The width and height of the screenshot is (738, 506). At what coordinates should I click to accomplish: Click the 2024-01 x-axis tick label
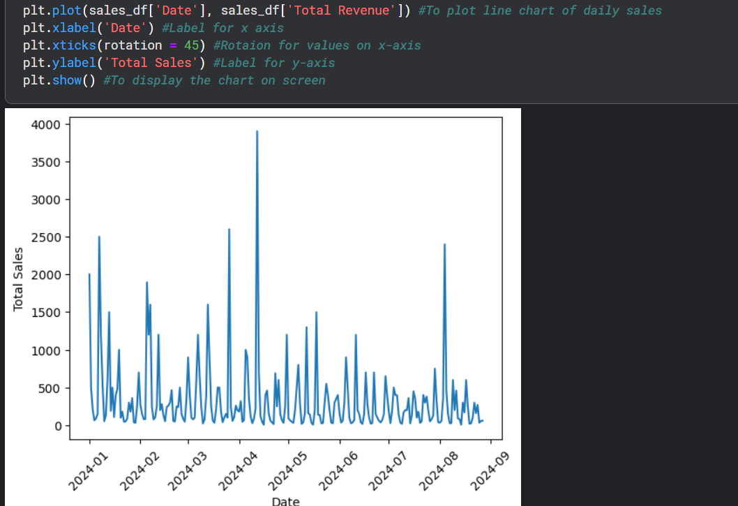click(88, 471)
